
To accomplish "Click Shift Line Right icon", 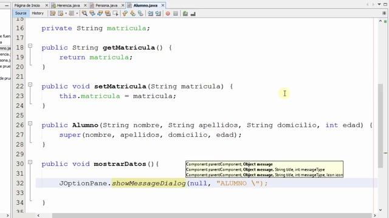I will 158,13.
